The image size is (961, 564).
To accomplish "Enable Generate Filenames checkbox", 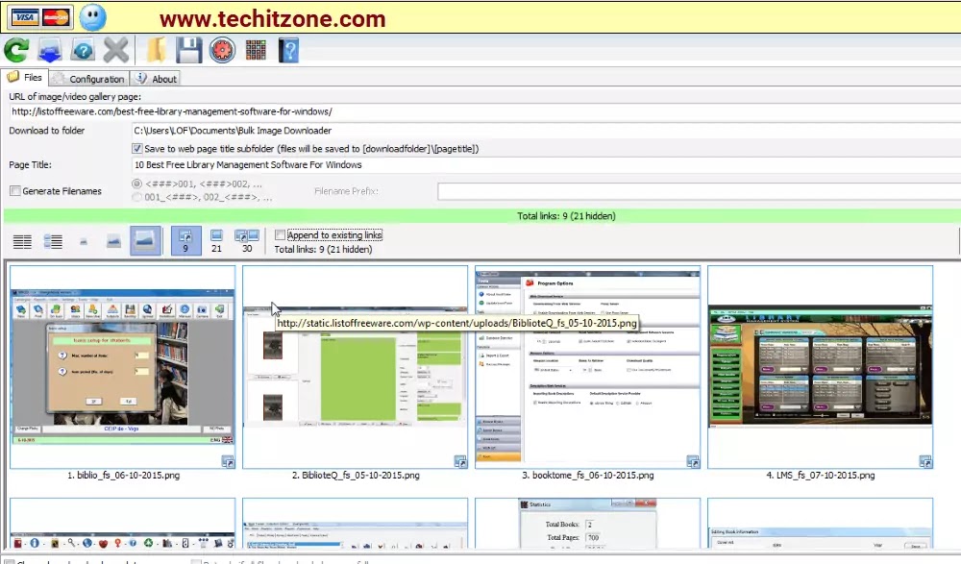I will point(15,190).
